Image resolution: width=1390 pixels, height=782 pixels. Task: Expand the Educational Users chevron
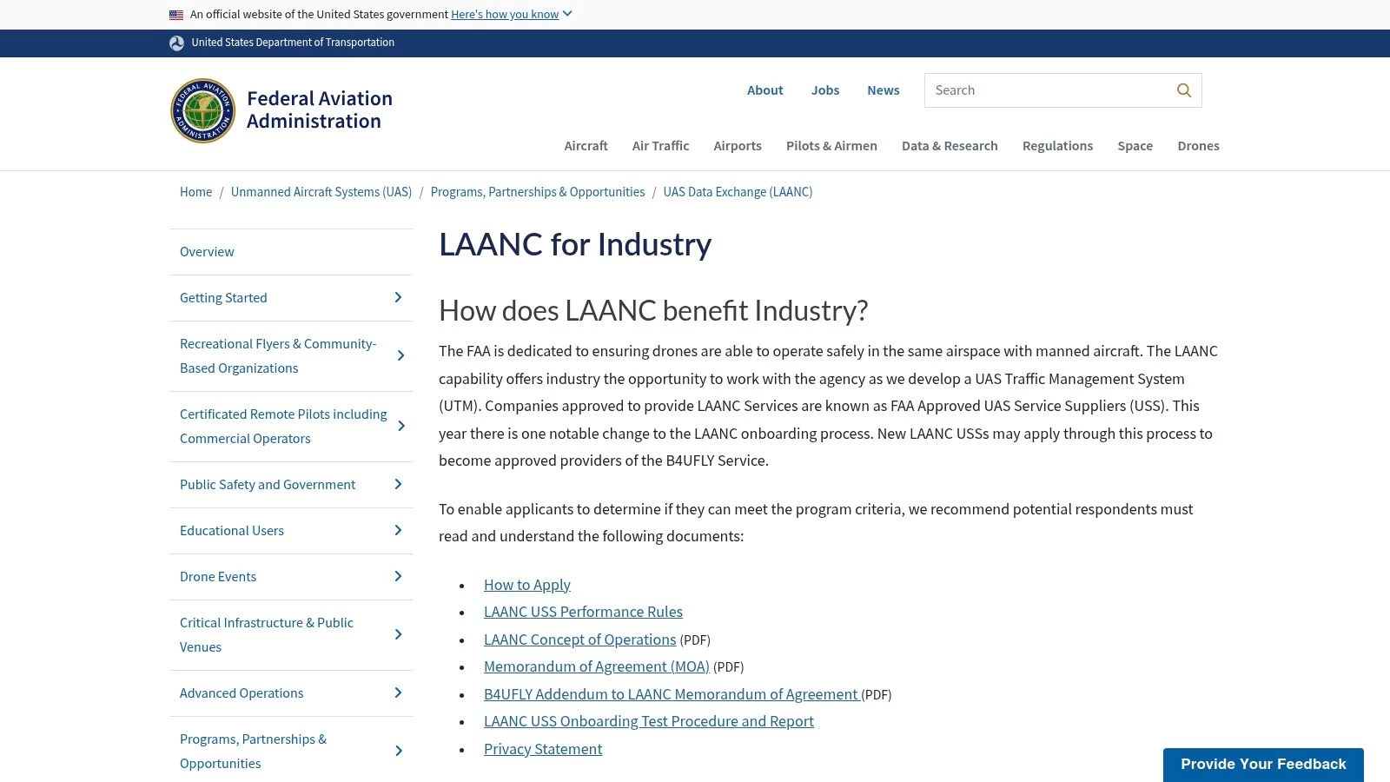coord(398,530)
